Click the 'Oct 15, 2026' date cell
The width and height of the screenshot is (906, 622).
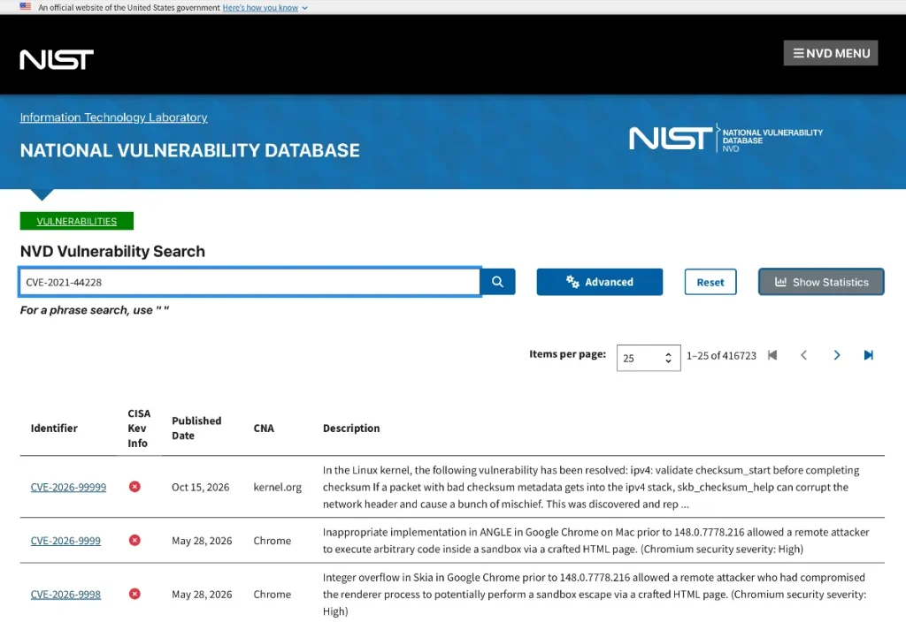coord(201,487)
